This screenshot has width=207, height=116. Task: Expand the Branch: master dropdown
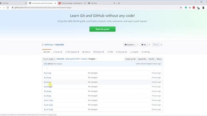tap(49, 59)
